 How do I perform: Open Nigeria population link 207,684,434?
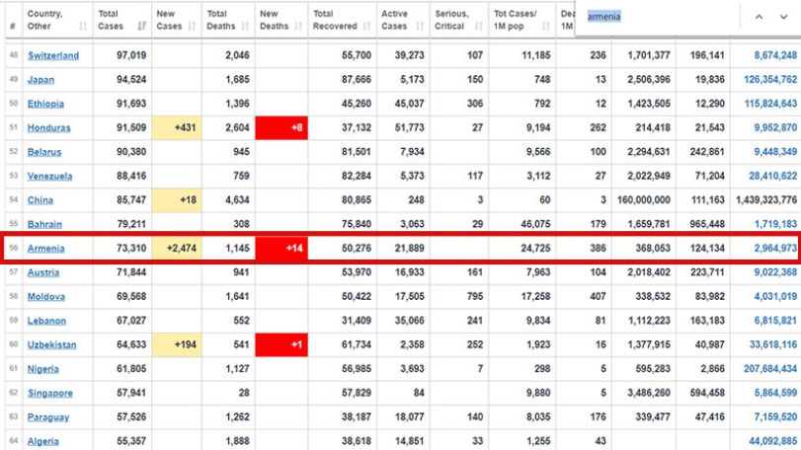(x=770, y=368)
